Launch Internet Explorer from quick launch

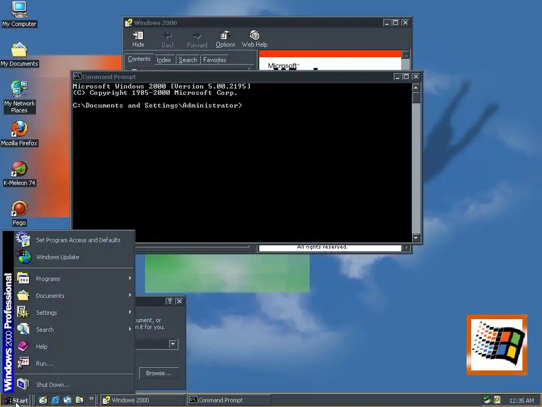pos(55,400)
